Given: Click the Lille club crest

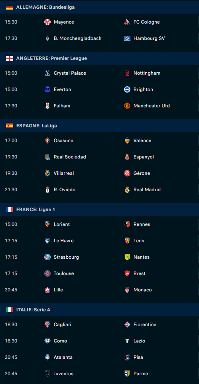Looking at the screenshot, I should pos(47,290).
